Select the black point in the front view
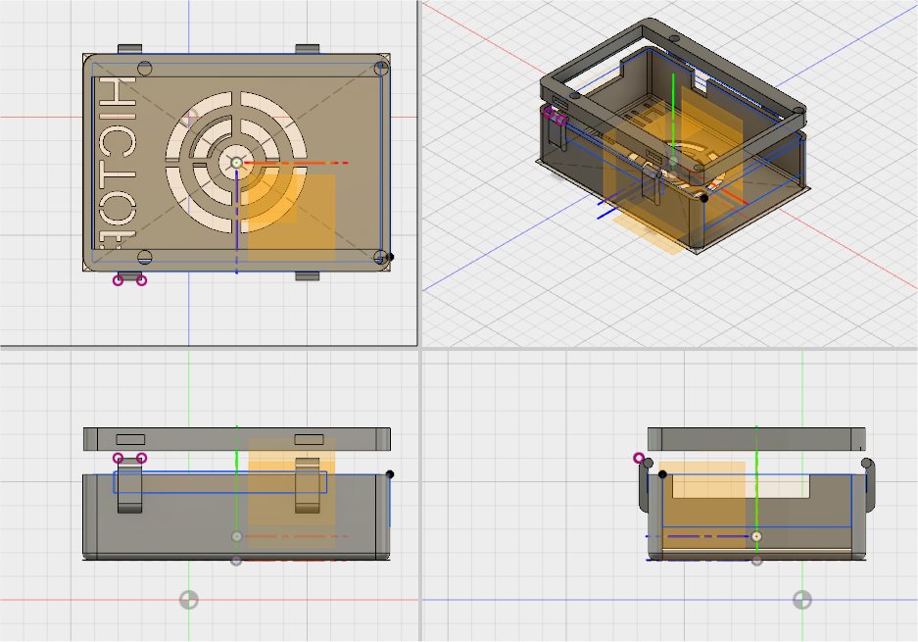This screenshot has height=642, width=918. click(x=390, y=474)
